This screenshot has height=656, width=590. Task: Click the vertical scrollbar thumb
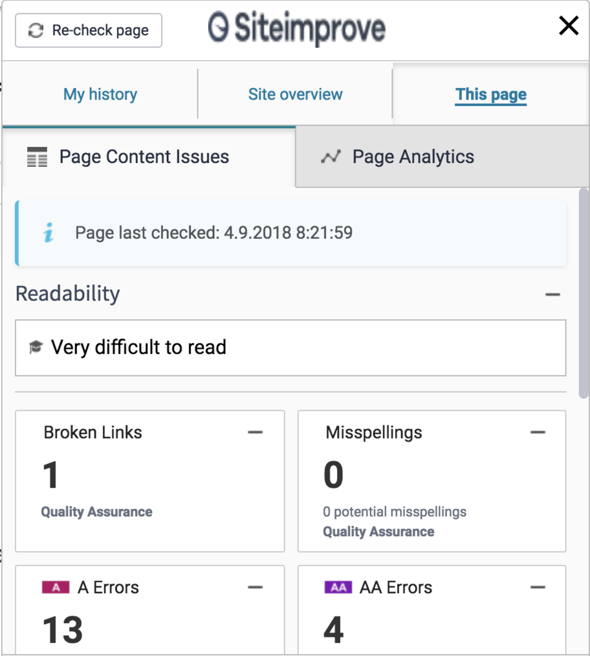(584, 291)
